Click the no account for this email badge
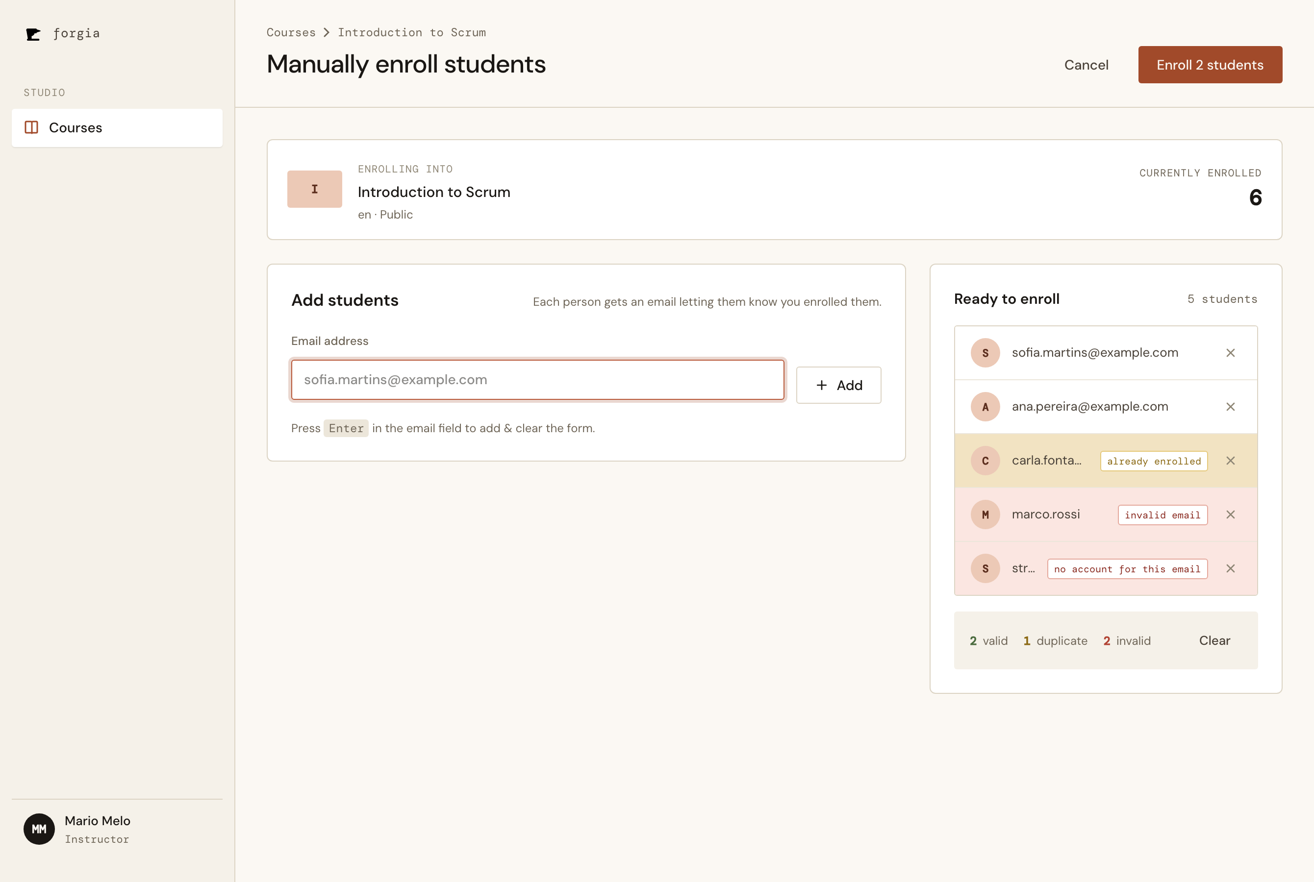This screenshot has width=1314, height=882. pos(1127,569)
